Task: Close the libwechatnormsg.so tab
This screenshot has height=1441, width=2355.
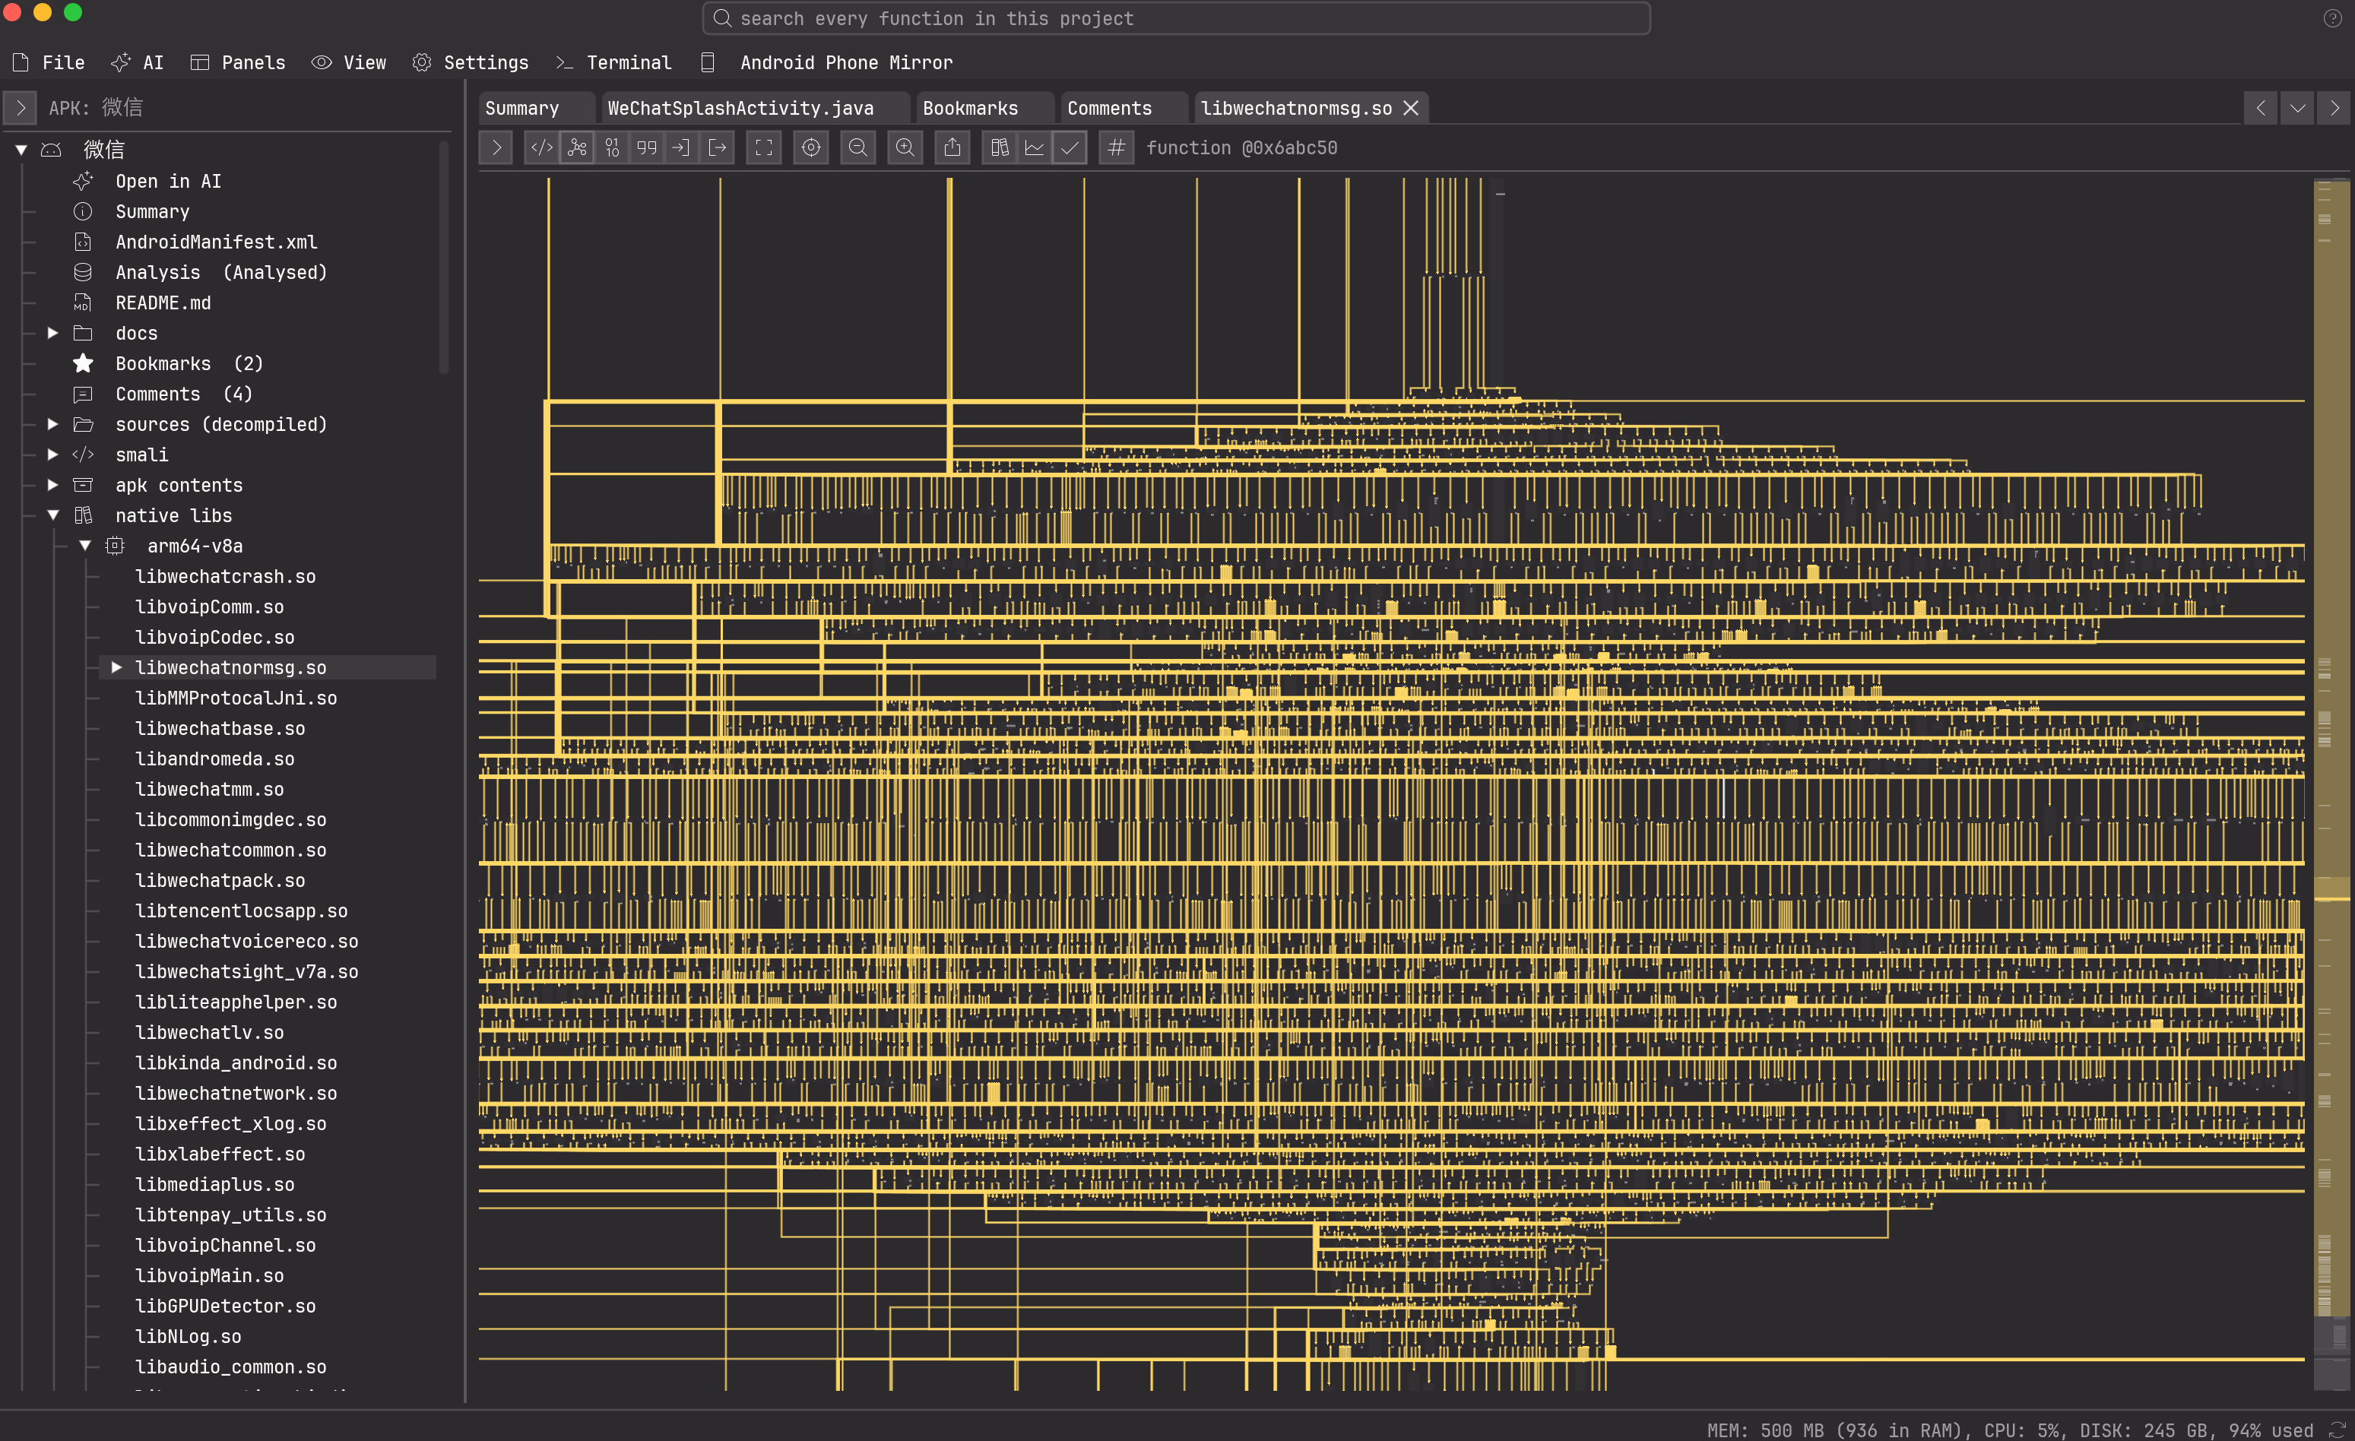Action: pos(1411,108)
